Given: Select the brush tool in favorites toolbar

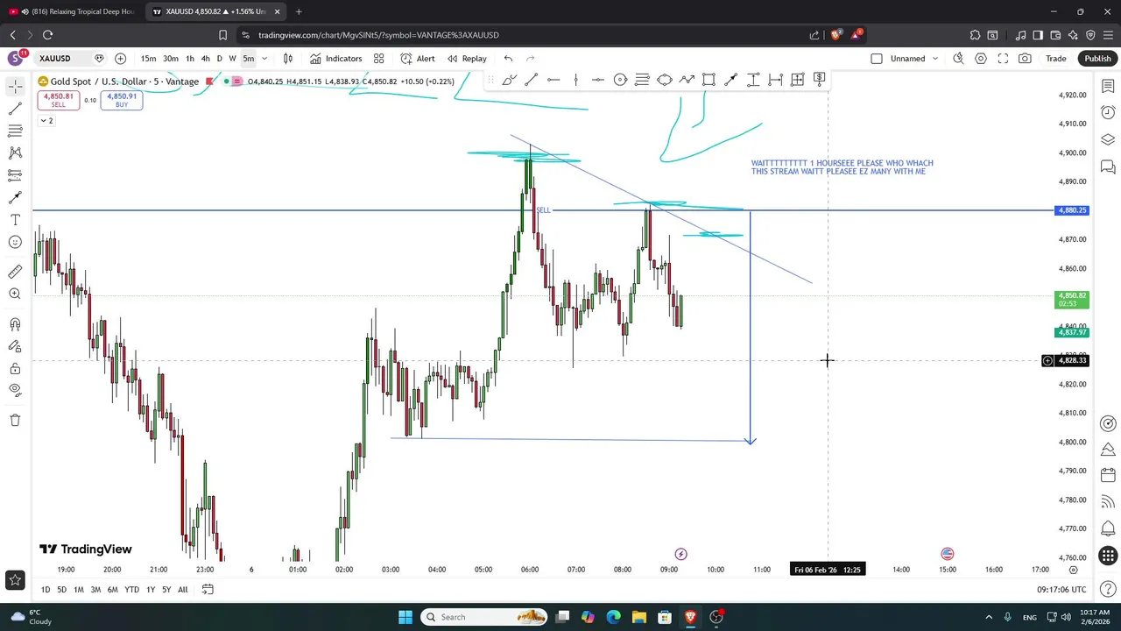Looking at the screenshot, I should (x=509, y=80).
